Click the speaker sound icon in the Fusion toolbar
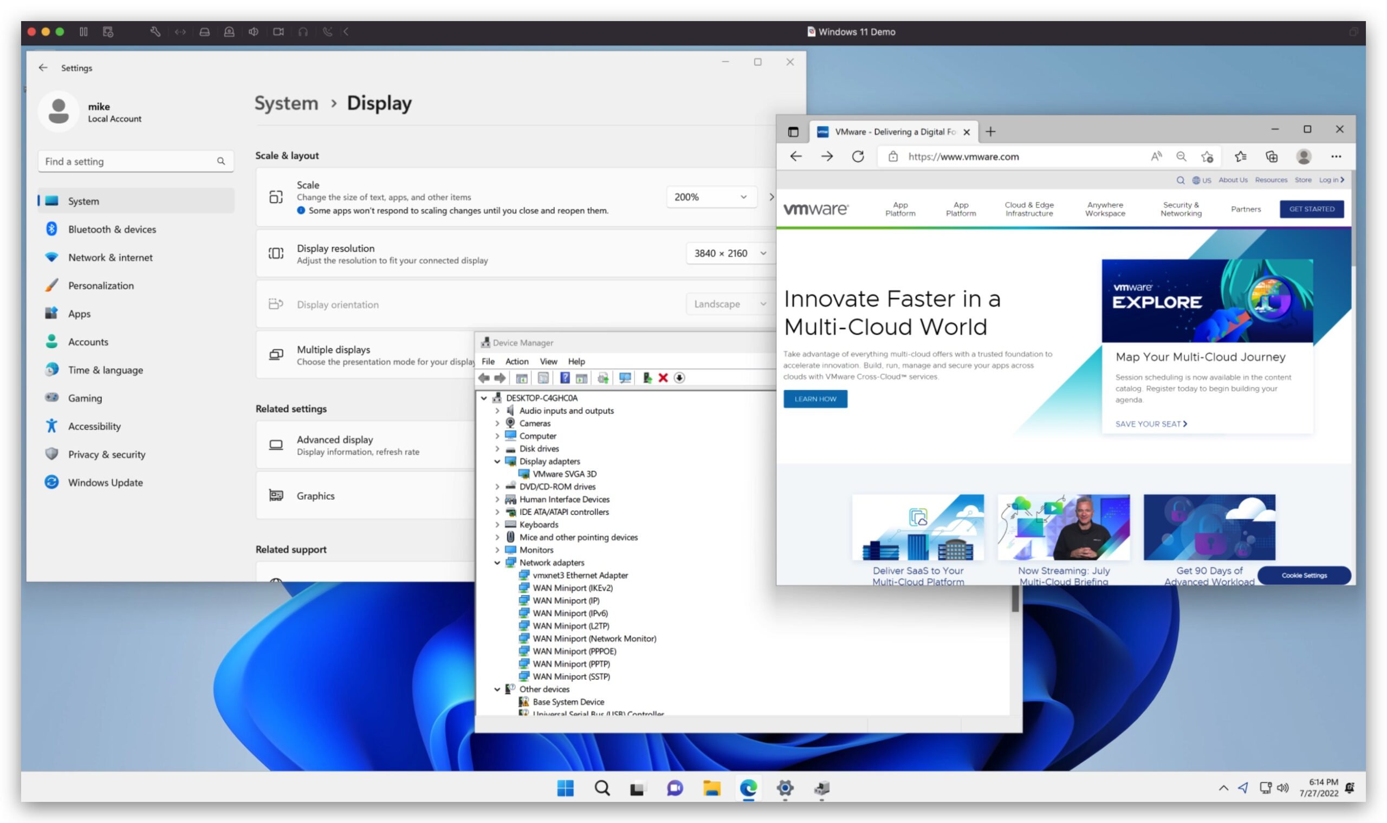This screenshot has width=1387, height=823. pos(254,31)
